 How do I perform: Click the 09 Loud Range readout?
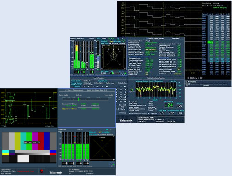[181, 113]
